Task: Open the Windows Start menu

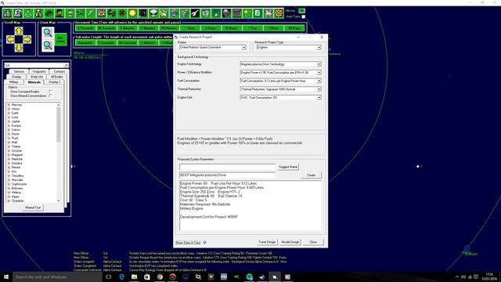Action: 6,277
